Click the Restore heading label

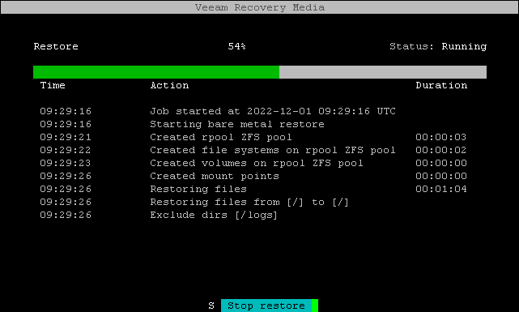(56, 46)
